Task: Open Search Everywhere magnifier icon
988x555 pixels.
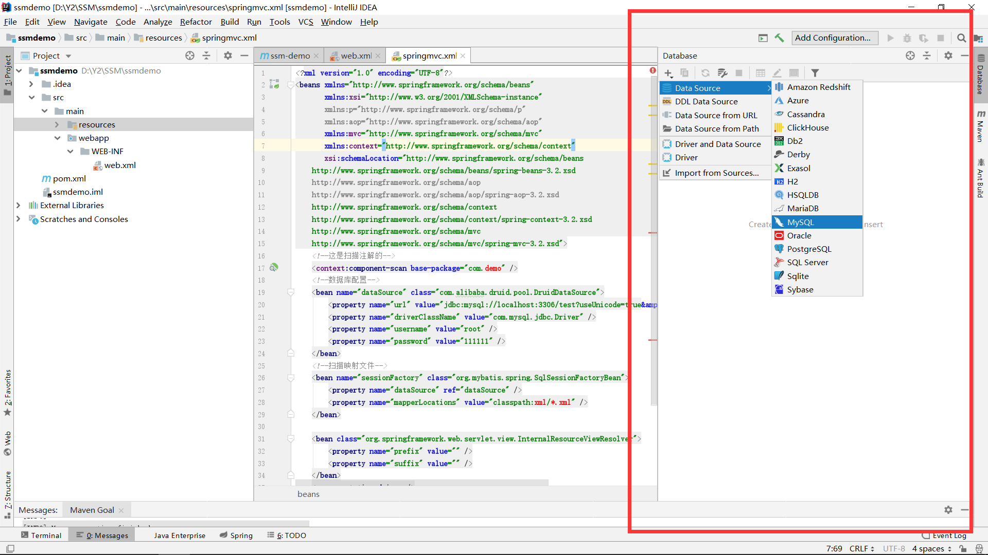Action: [961, 38]
